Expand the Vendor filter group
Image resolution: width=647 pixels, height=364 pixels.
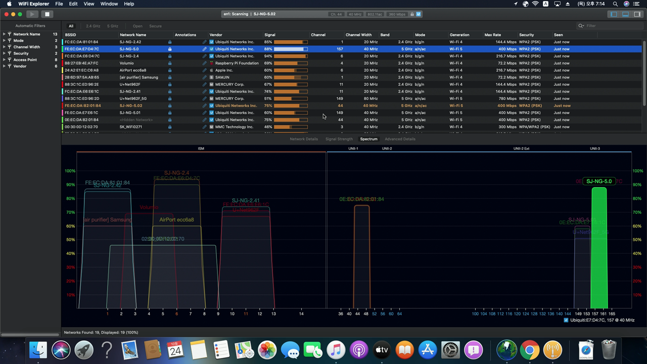pos(4,66)
